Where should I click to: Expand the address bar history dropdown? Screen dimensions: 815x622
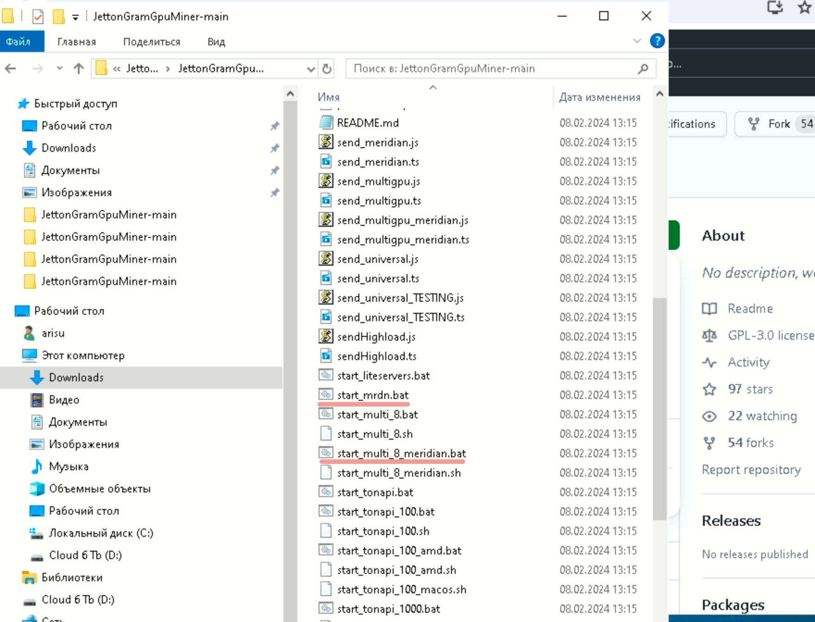311,69
